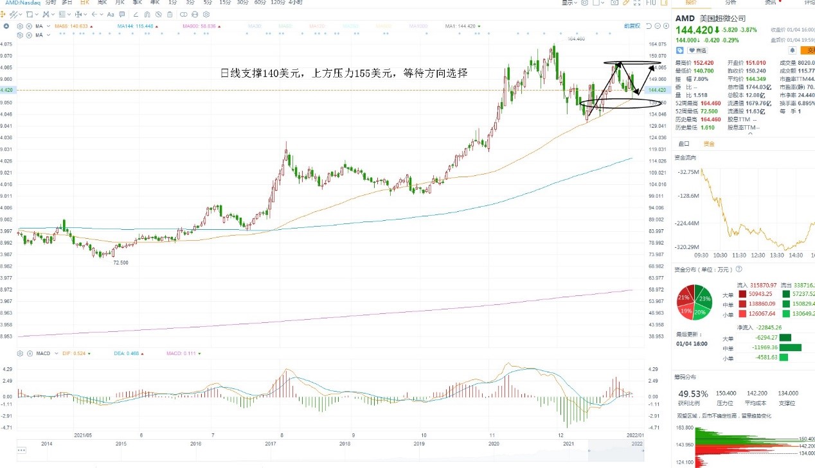Open the 资讯 news tab
The height and width of the screenshot is (468, 815).
[770, 2]
